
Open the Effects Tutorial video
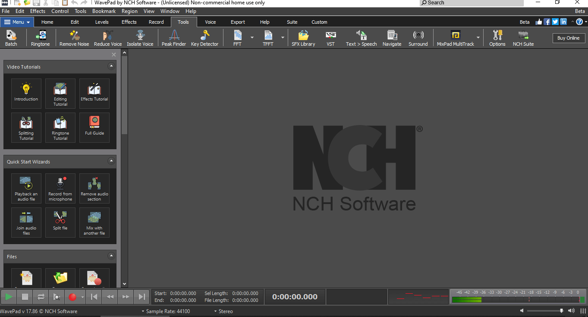click(x=94, y=93)
